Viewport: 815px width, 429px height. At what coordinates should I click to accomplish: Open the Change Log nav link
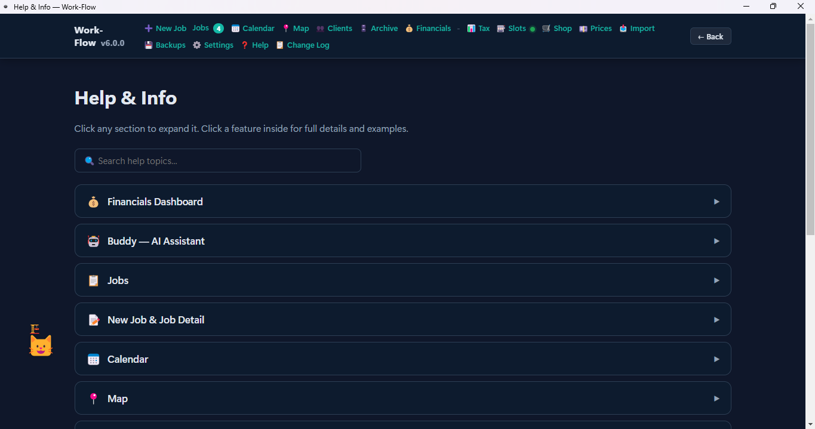303,45
